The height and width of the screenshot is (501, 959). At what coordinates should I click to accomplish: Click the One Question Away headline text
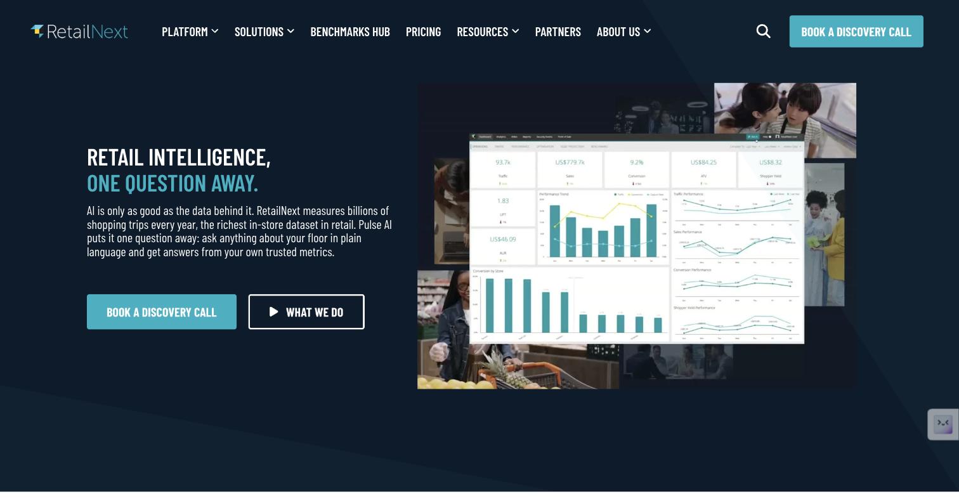coord(173,183)
